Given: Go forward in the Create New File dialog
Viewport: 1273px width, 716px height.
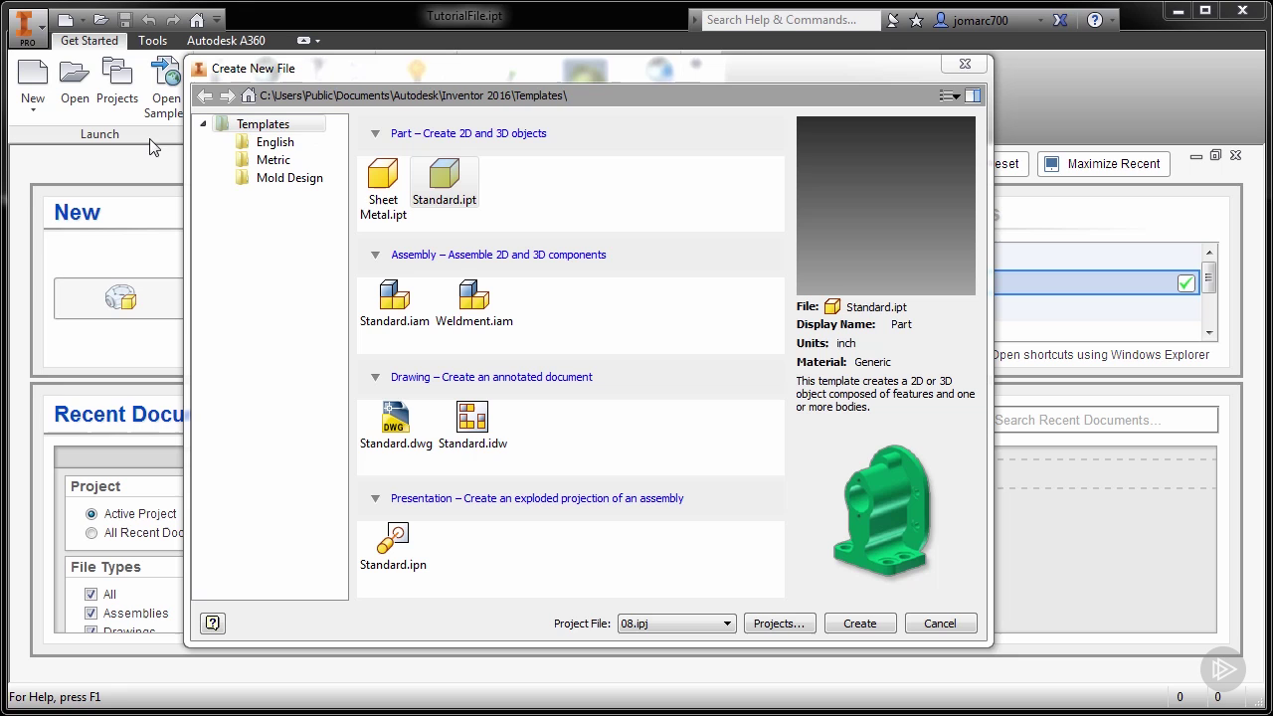Looking at the screenshot, I should pos(227,95).
